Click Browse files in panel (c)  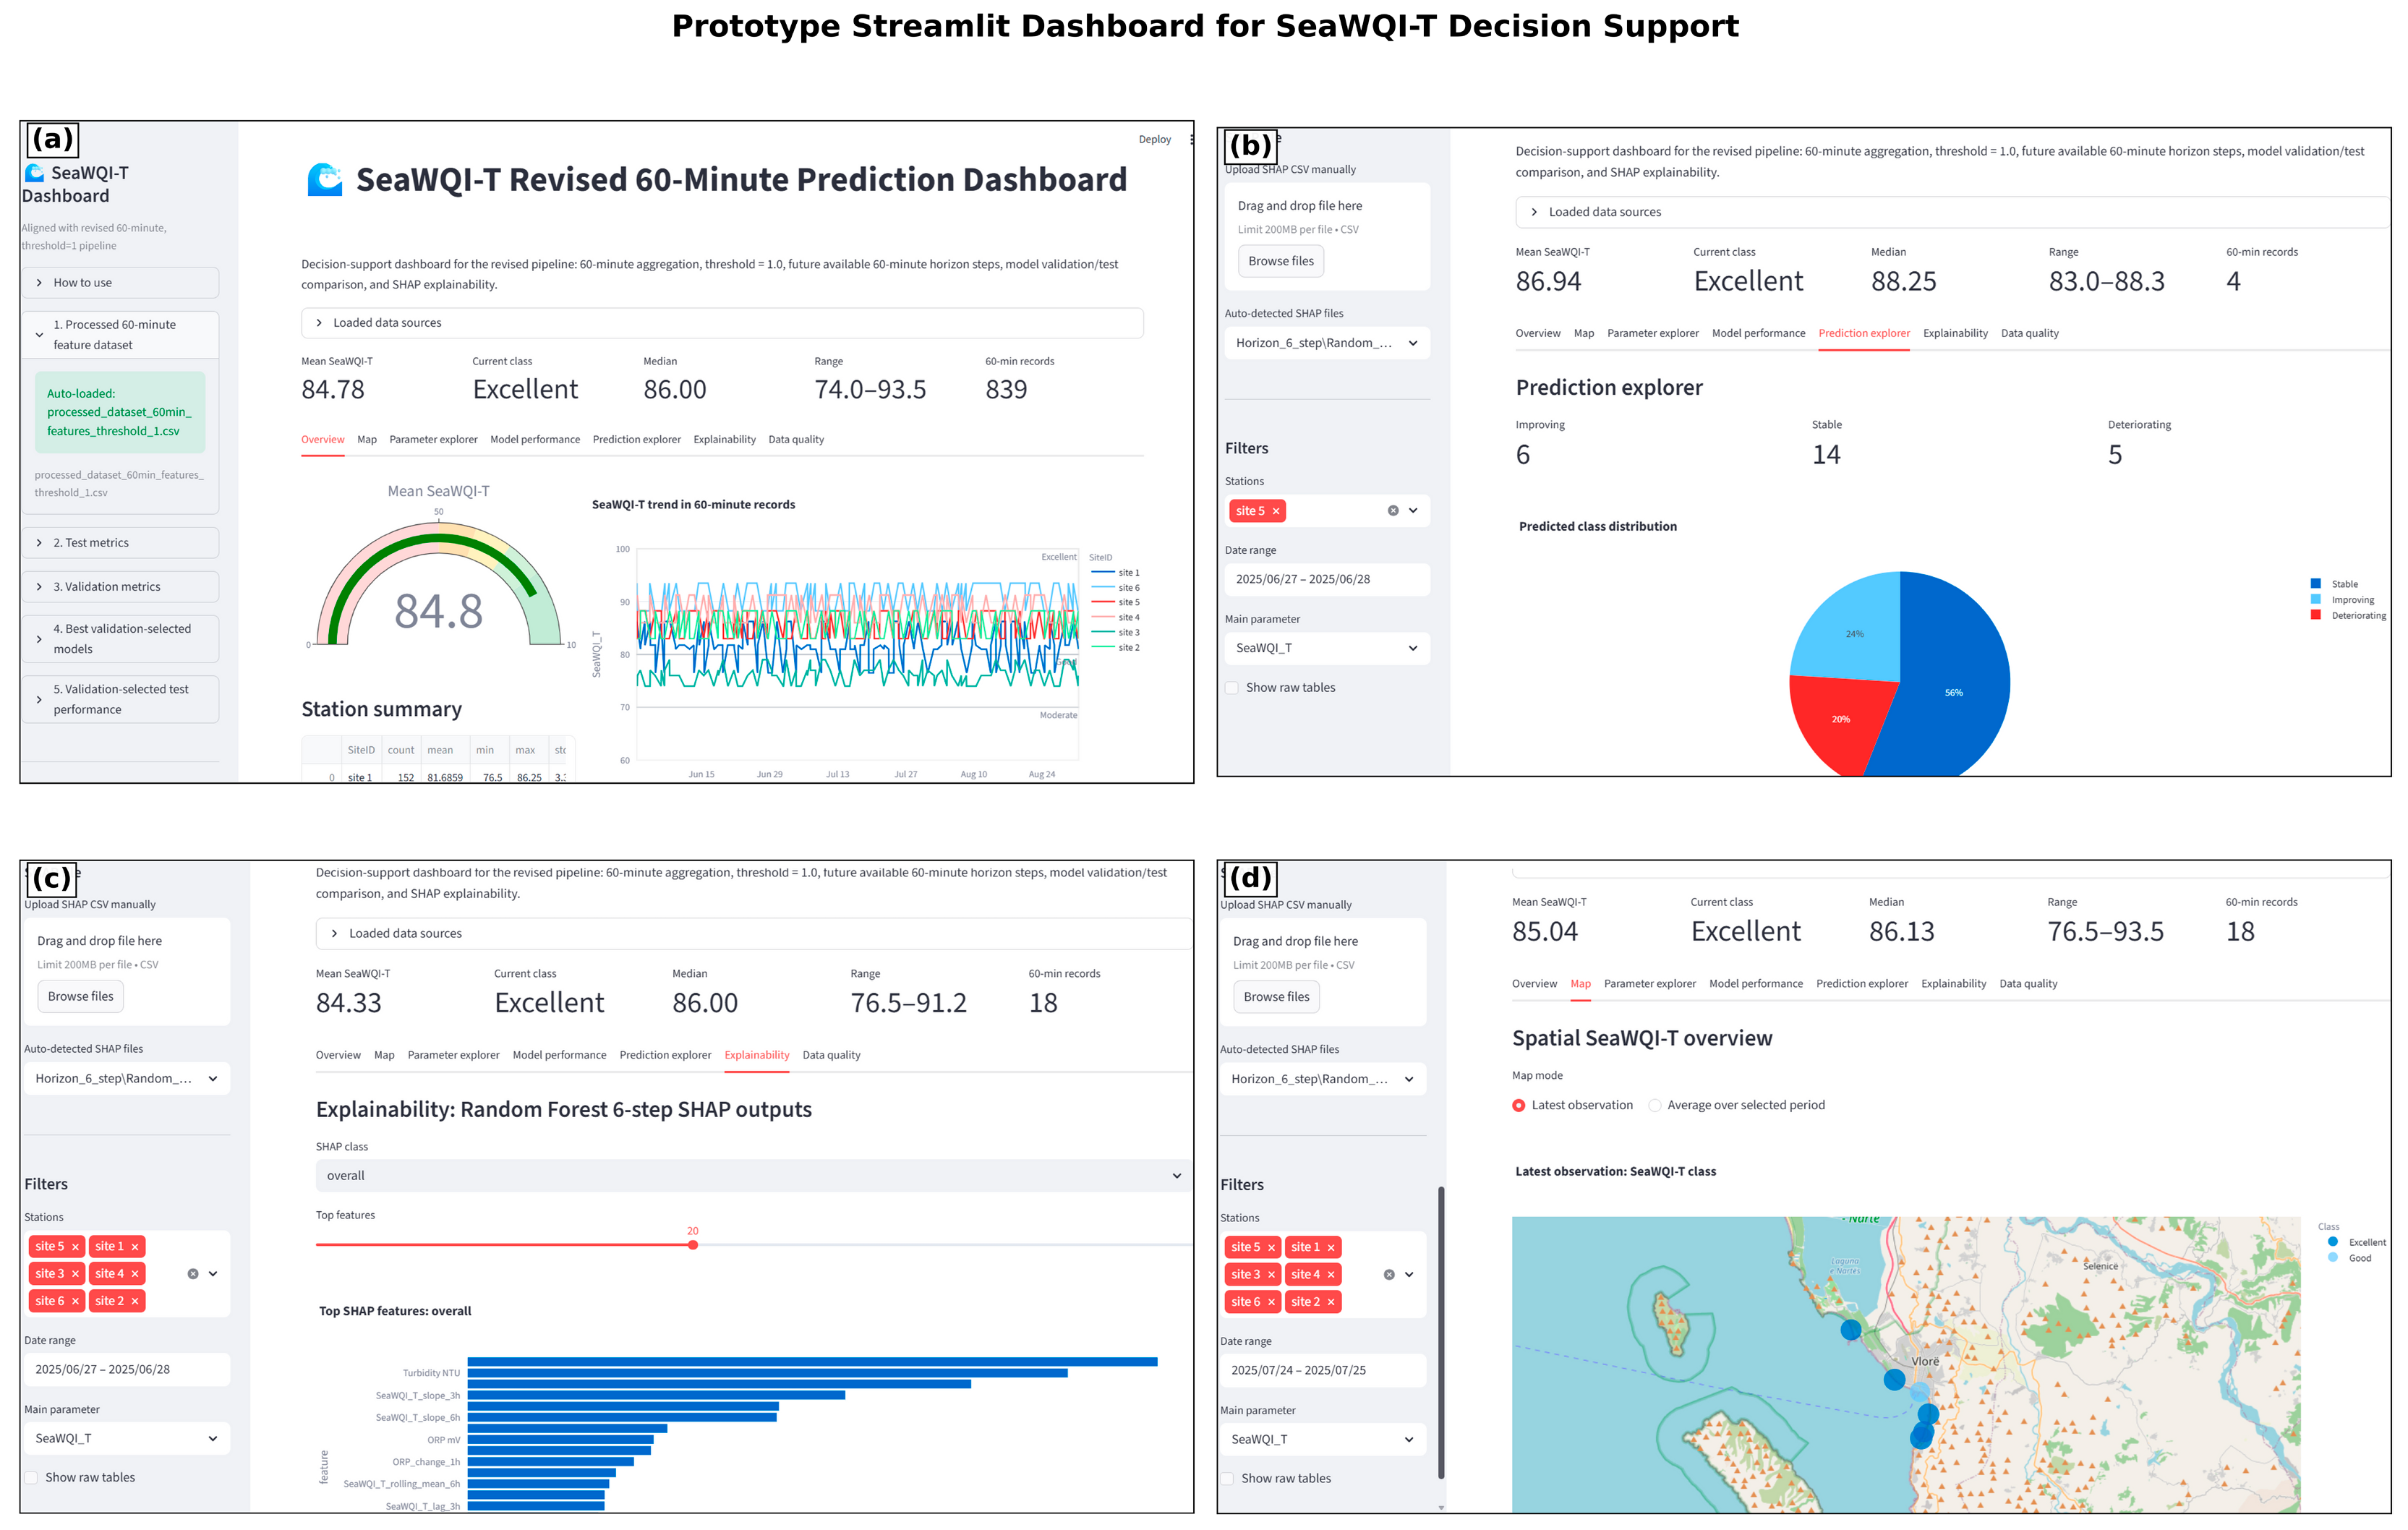click(x=81, y=997)
